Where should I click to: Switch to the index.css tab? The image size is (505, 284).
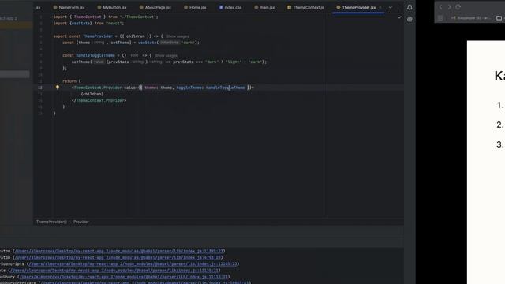[230, 7]
